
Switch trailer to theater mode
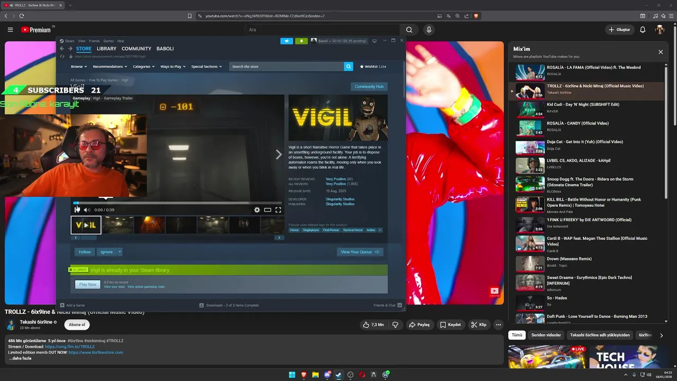click(x=268, y=210)
